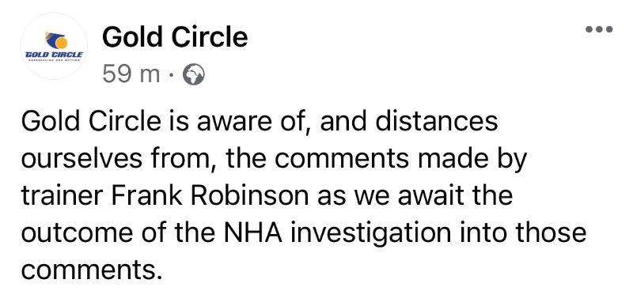The height and width of the screenshot is (306, 633).
Task: Click the last dot of the options ellipsis
Action: tap(609, 29)
